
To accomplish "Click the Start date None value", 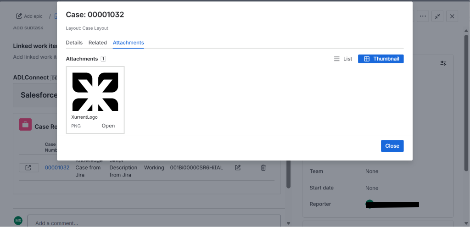I will [x=372, y=188].
